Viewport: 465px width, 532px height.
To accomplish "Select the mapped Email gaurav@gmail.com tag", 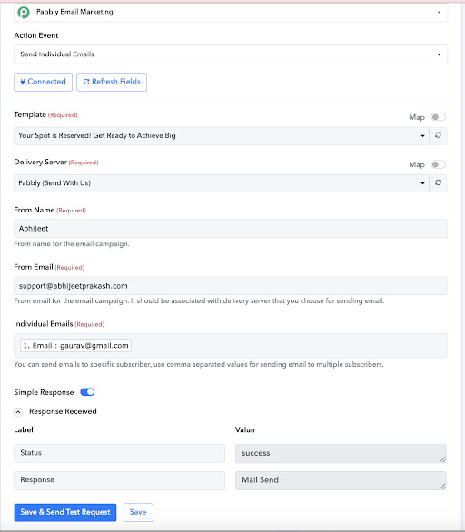I will click(x=75, y=345).
